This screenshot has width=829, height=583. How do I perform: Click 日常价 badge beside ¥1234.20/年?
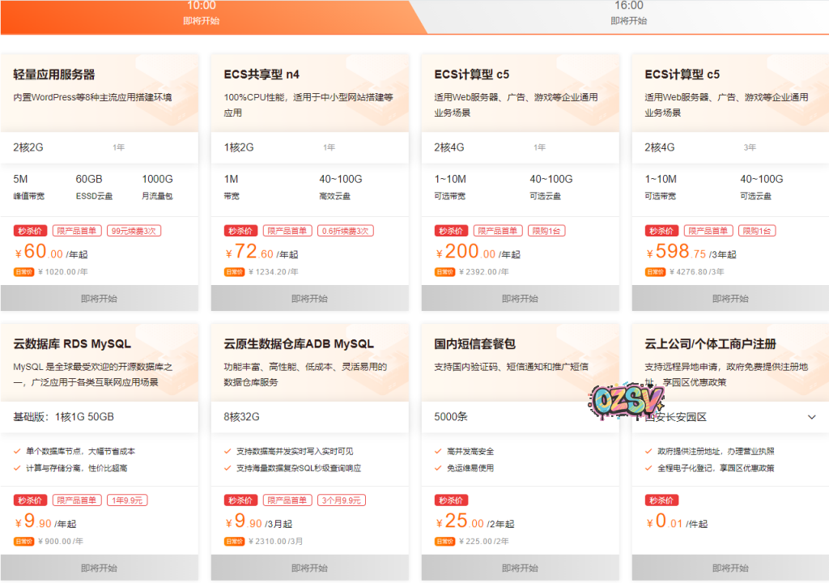235,272
